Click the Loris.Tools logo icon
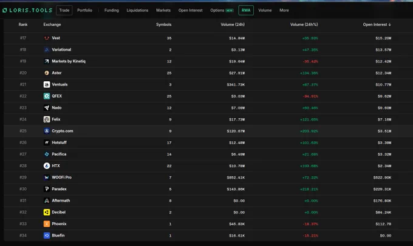This screenshot has height=246, width=413. pos(4,10)
